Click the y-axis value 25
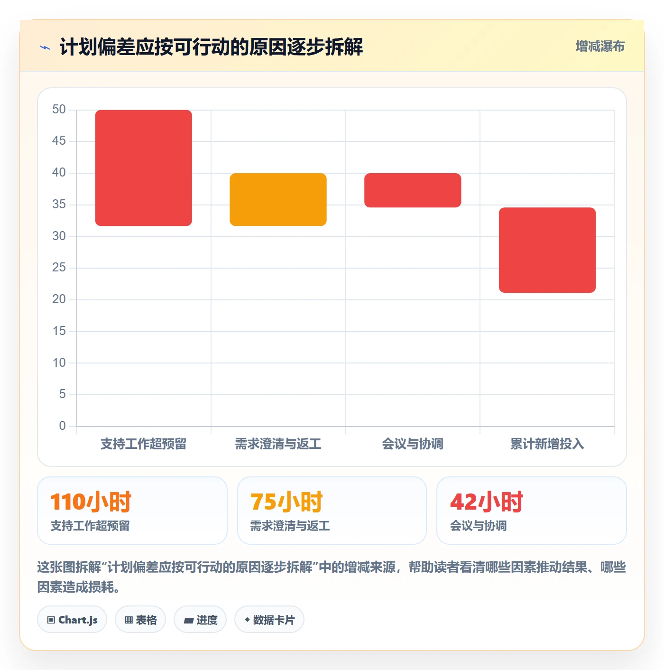Viewport: 664px width, 670px height. coord(59,268)
